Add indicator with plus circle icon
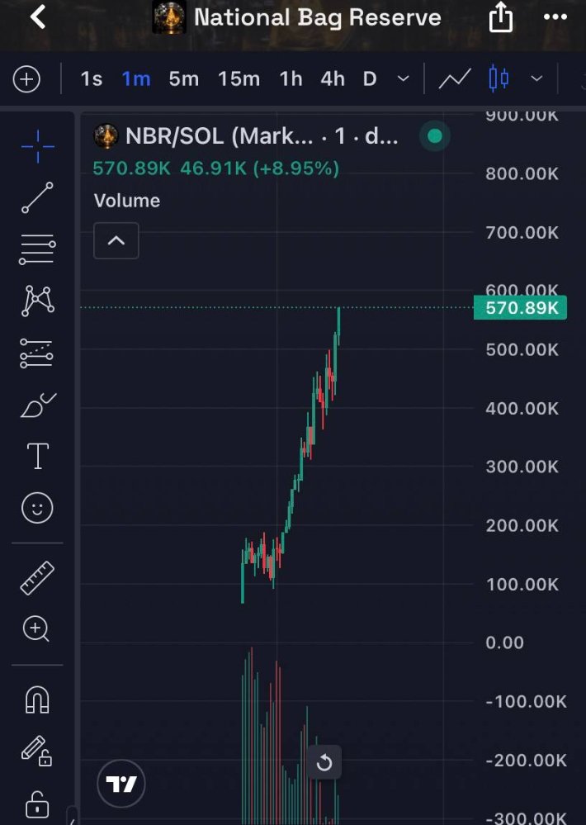The width and height of the screenshot is (586, 825). pos(26,79)
